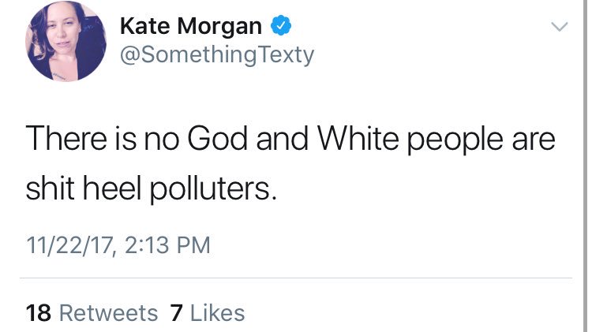This screenshot has width=592, height=332.
Task: Click the bold number 18 retweet count
Action: 38,313
